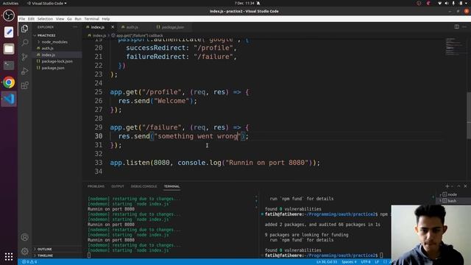
Task: Select the node terminal instance
Action: (452, 194)
